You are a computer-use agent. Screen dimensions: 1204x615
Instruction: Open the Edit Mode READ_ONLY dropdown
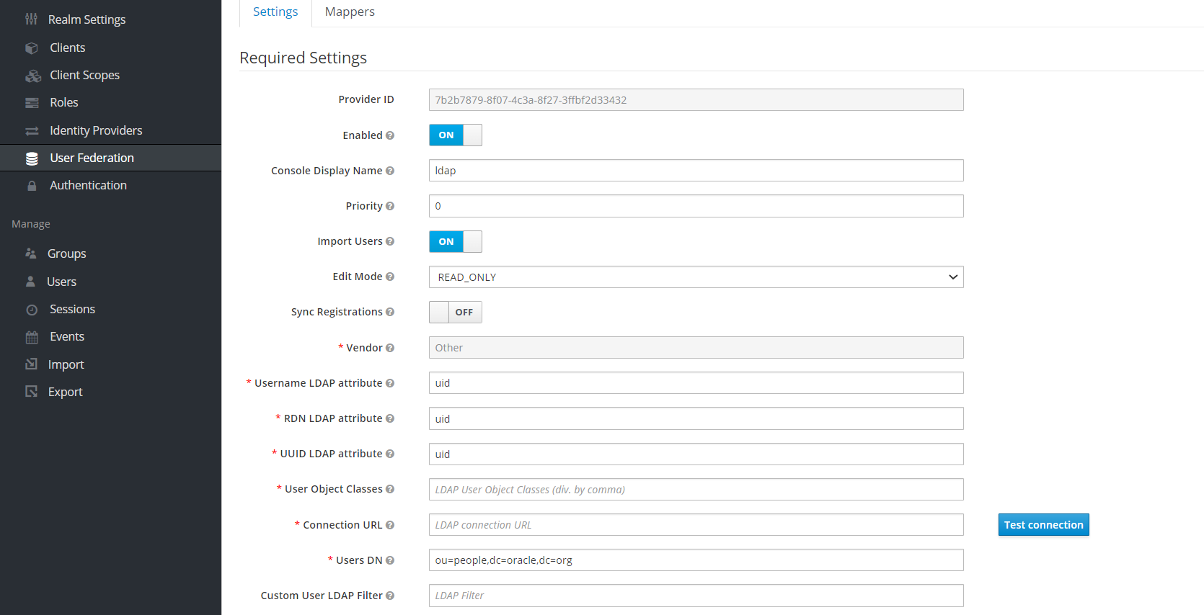(x=696, y=277)
